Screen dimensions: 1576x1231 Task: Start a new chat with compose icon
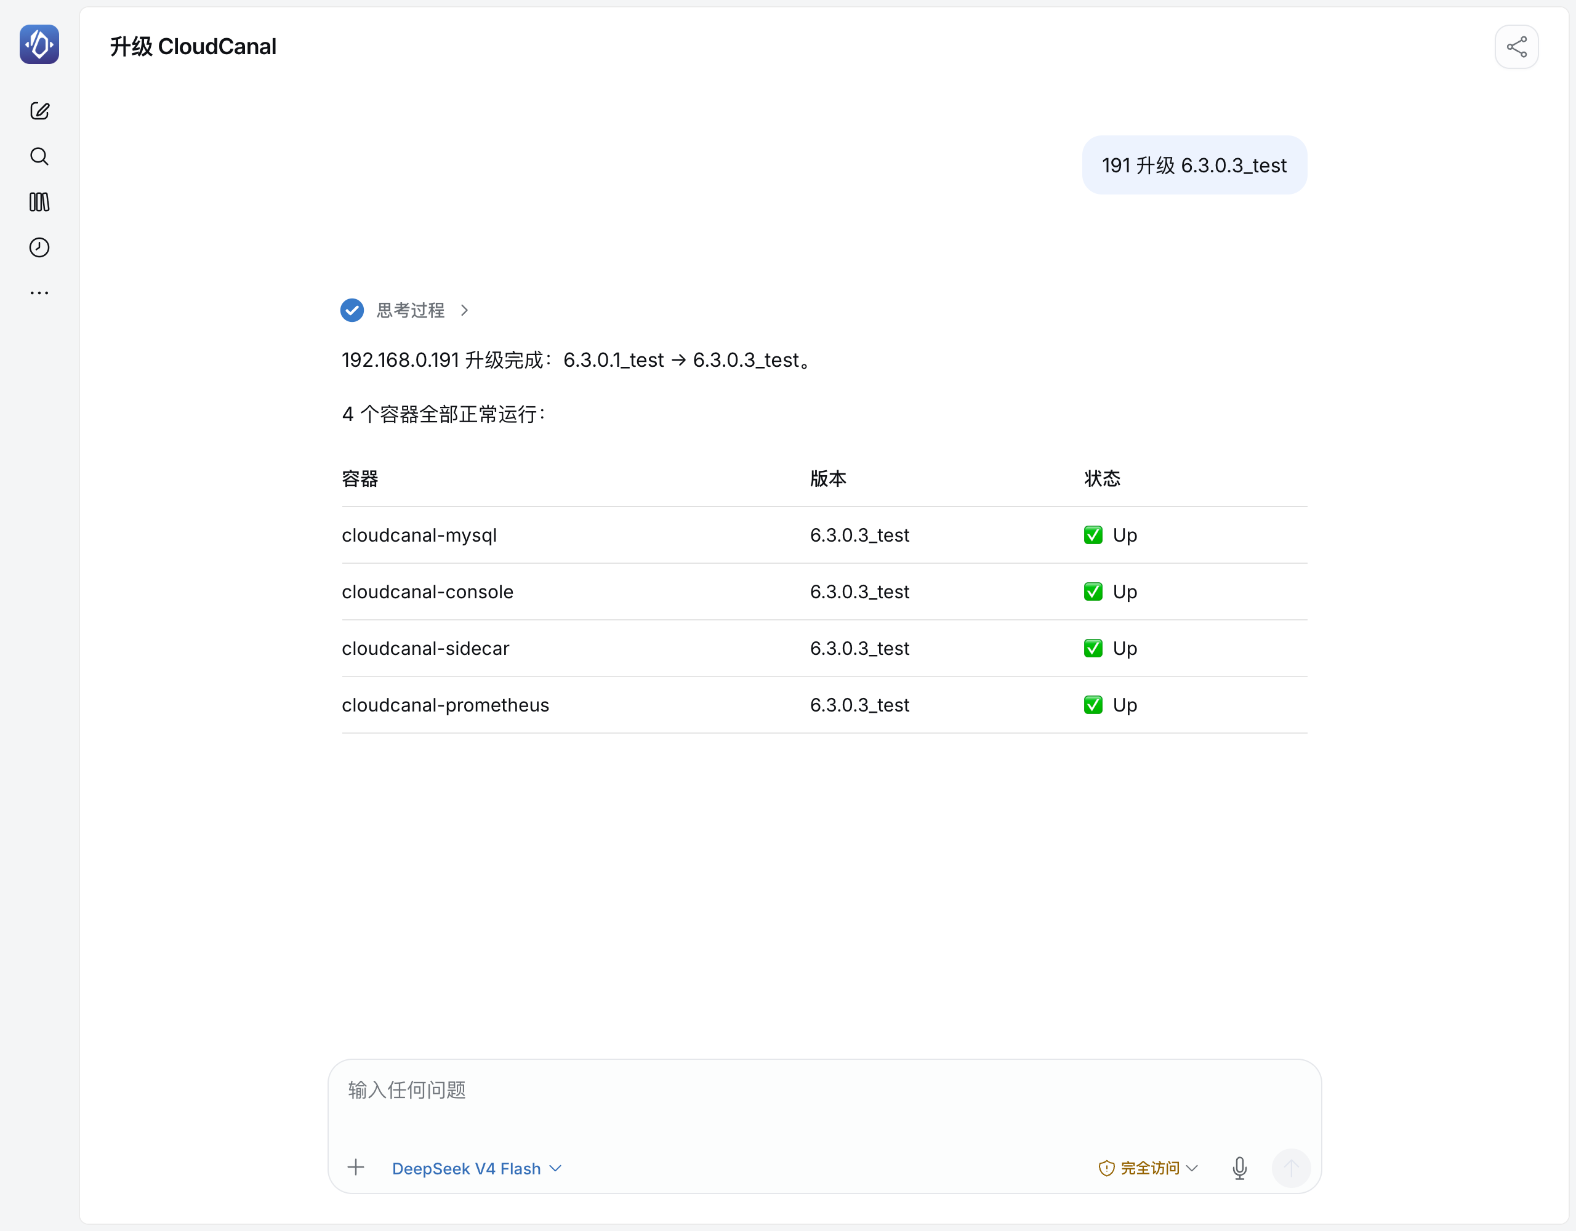(39, 111)
